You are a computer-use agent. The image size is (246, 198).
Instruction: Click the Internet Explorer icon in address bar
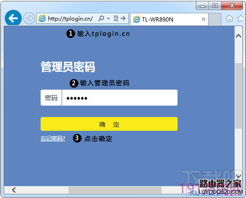42,19
